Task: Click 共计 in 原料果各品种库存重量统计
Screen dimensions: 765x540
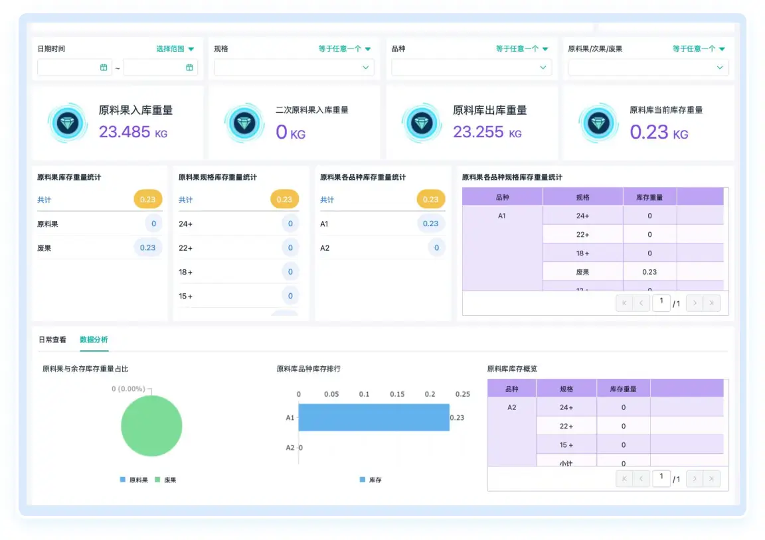Action: 327,199
